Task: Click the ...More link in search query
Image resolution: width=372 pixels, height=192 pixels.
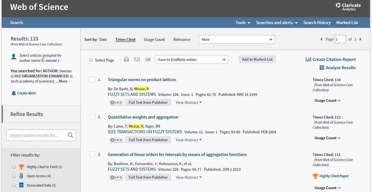Action: 61,81
